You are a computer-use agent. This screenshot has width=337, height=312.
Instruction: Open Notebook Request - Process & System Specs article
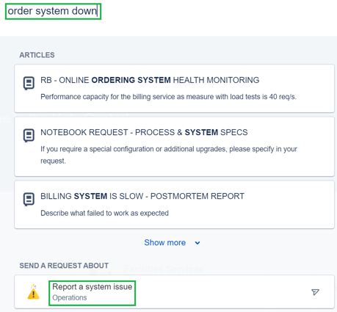coord(144,132)
